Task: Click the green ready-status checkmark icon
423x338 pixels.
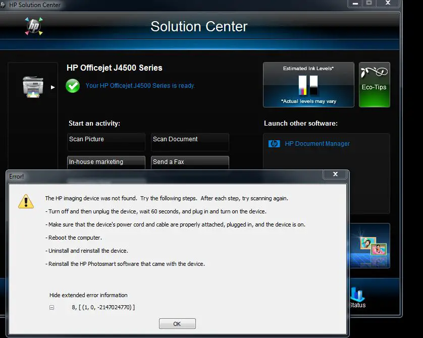Action: pos(73,86)
